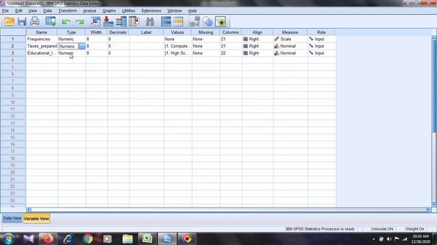
Task: Select row header number 3
Action: (x=13, y=53)
